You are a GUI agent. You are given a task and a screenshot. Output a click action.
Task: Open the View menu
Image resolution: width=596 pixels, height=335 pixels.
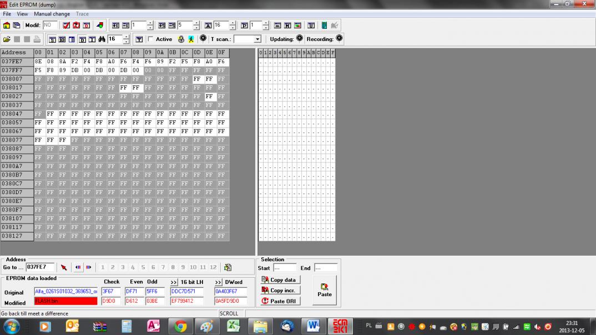tap(22, 14)
